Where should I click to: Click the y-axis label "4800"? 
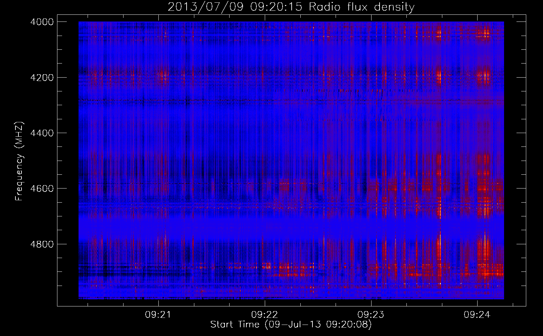(42, 244)
